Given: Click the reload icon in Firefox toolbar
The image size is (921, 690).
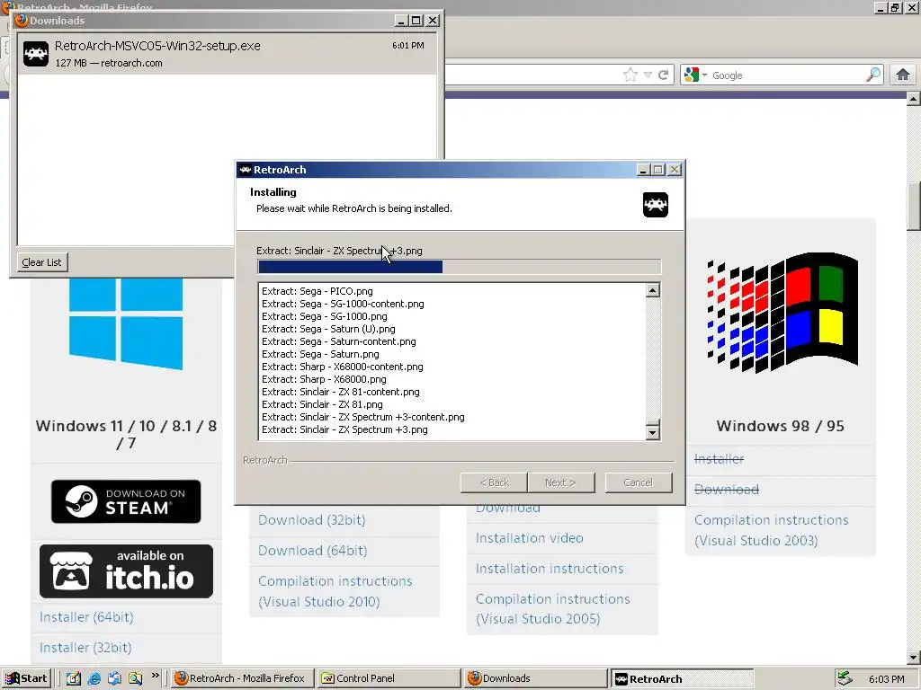Looking at the screenshot, I should [x=664, y=75].
